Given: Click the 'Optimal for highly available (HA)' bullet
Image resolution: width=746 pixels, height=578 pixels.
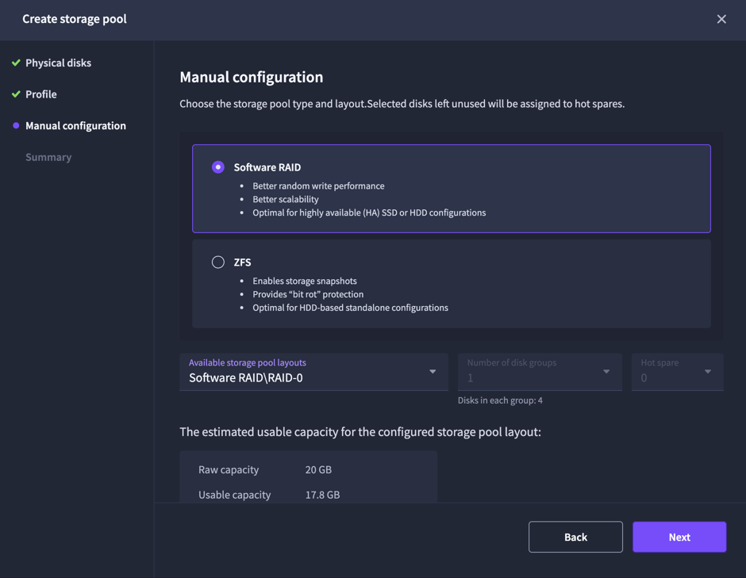Looking at the screenshot, I should tap(369, 212).
